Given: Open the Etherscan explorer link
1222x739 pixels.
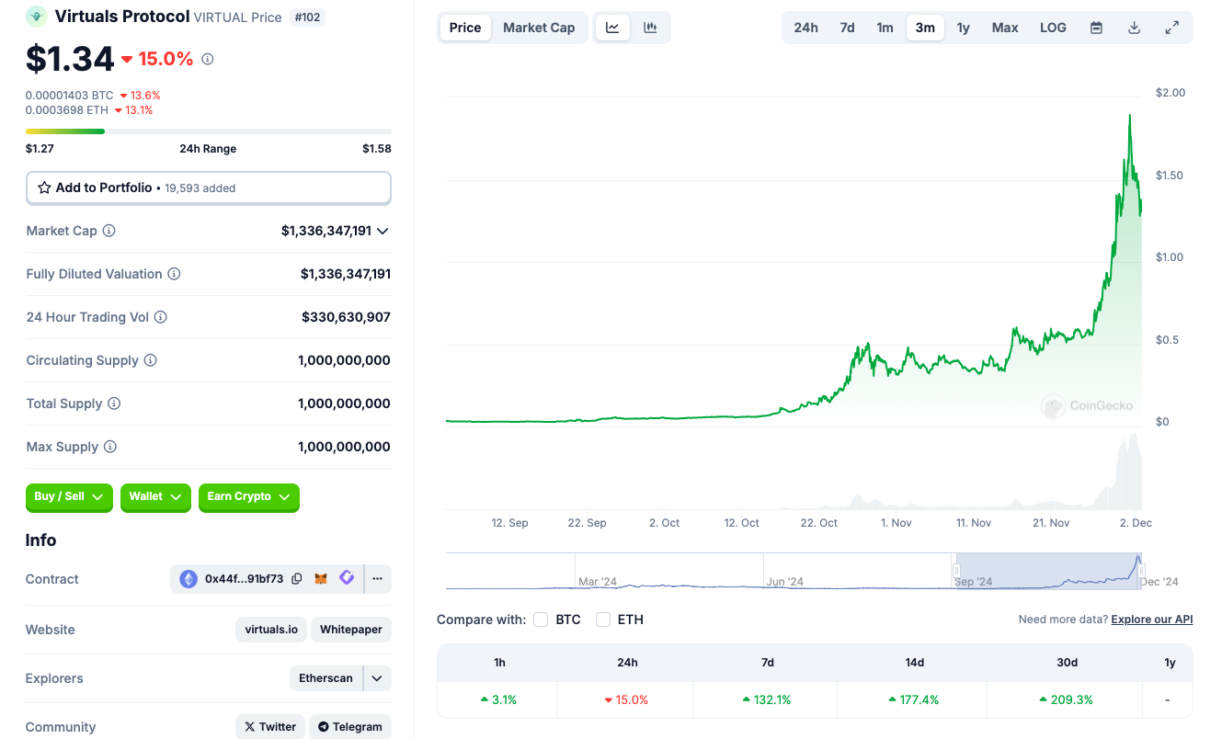Looking at the screenshot, I should pyautogui.click(x=325, y=678).
